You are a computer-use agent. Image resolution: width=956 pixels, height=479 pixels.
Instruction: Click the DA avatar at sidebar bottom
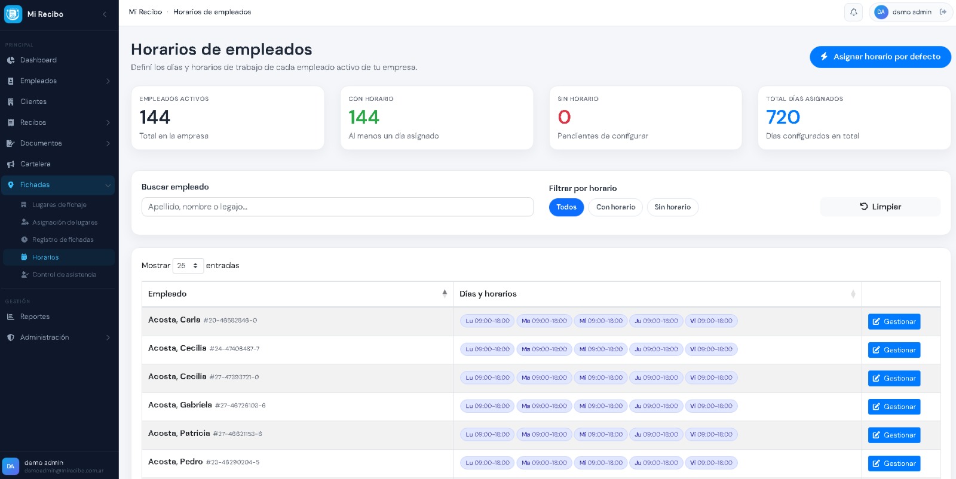coord(10,466)
